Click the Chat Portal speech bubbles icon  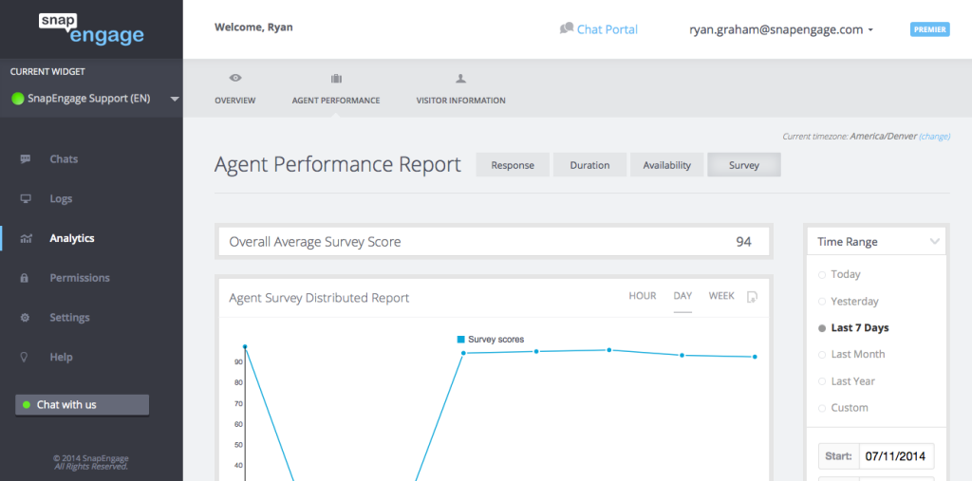[x=566, y=28]
